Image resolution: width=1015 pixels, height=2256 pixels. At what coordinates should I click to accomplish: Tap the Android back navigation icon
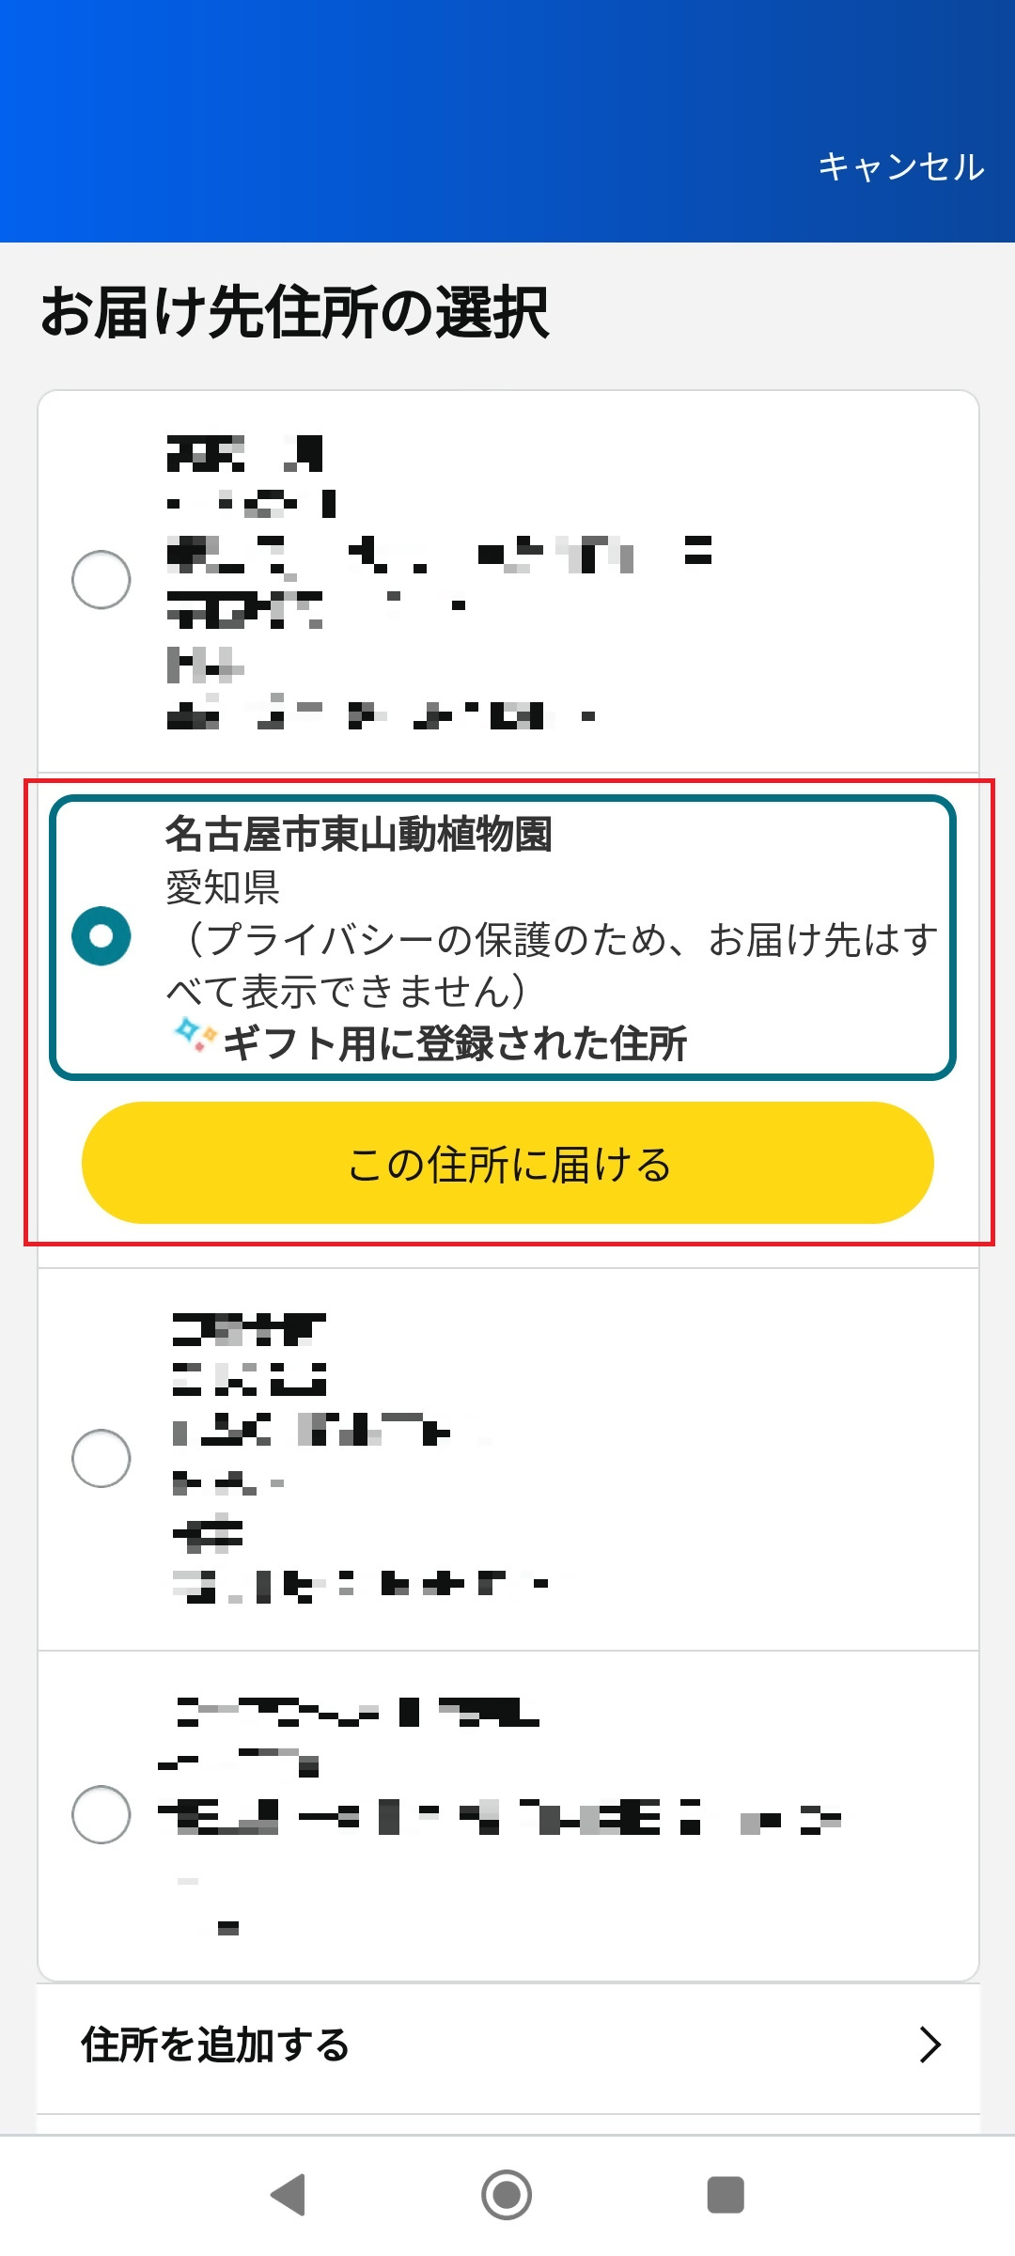[x=289, y=2194]
